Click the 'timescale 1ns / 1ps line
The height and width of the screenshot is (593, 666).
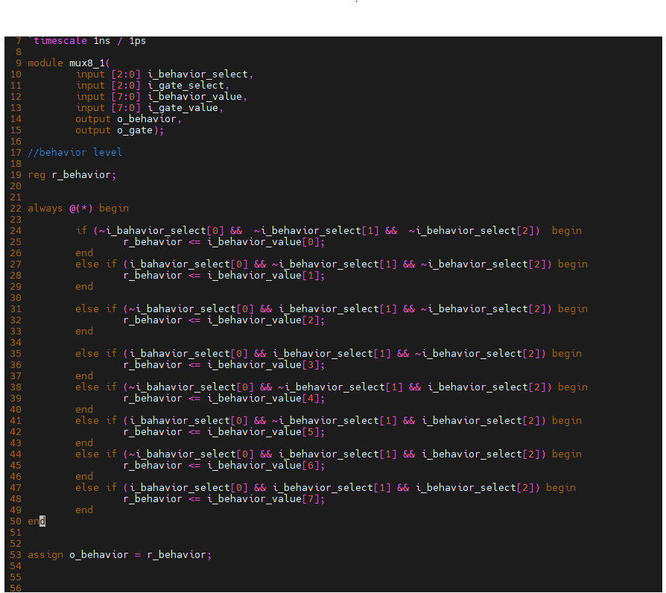point(86,41)
